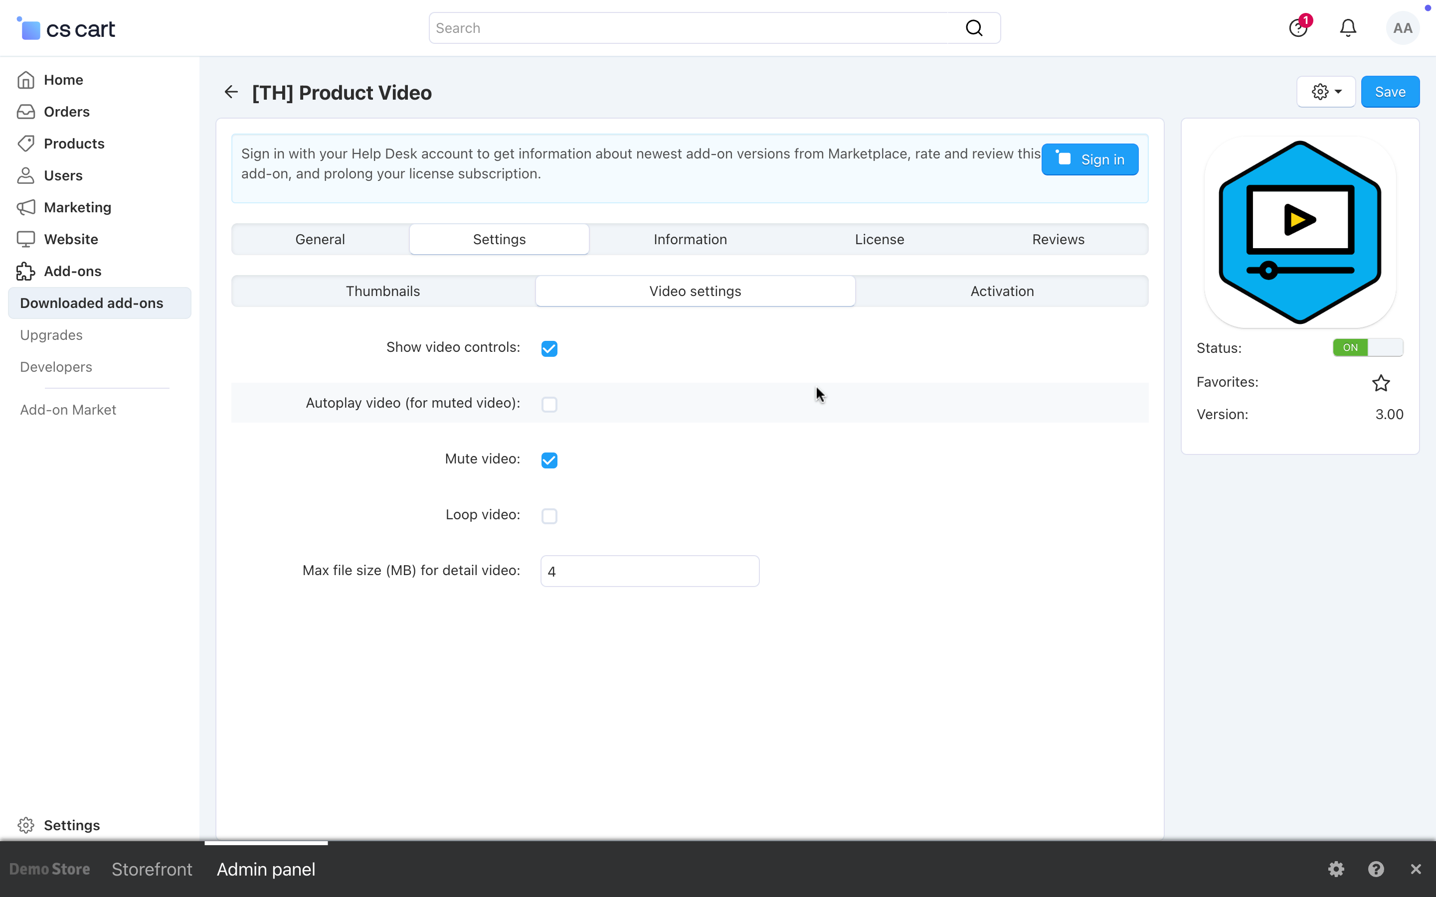
Task: Add add-on to favorites with star
Action: (x=1381, y=383)
